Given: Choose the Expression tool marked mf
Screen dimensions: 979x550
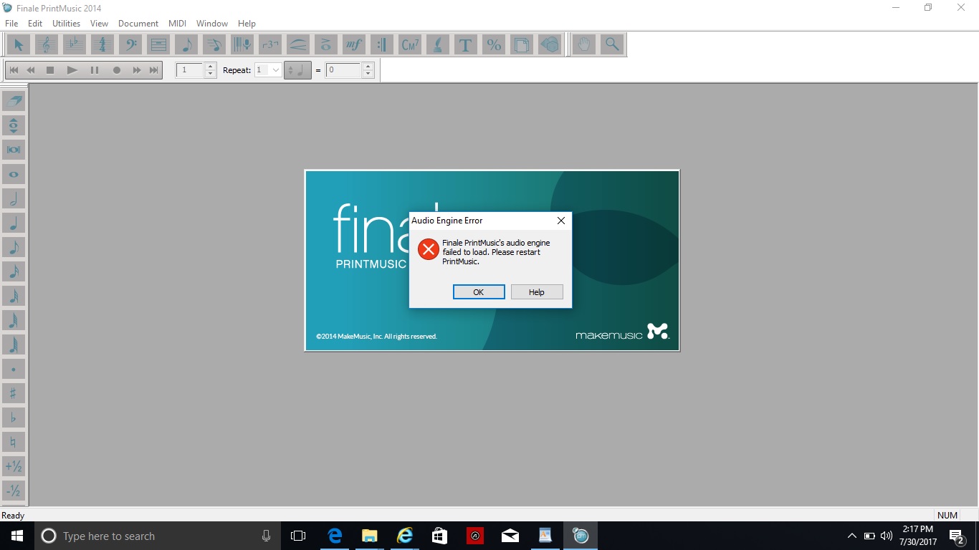Looking at the screenshot, I should 353,44.
